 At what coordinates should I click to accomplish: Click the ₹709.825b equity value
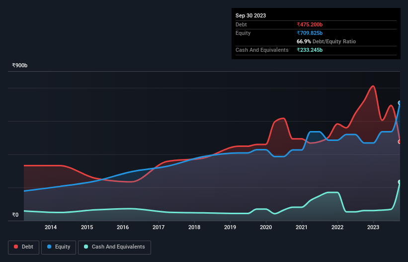pos(310,33)
